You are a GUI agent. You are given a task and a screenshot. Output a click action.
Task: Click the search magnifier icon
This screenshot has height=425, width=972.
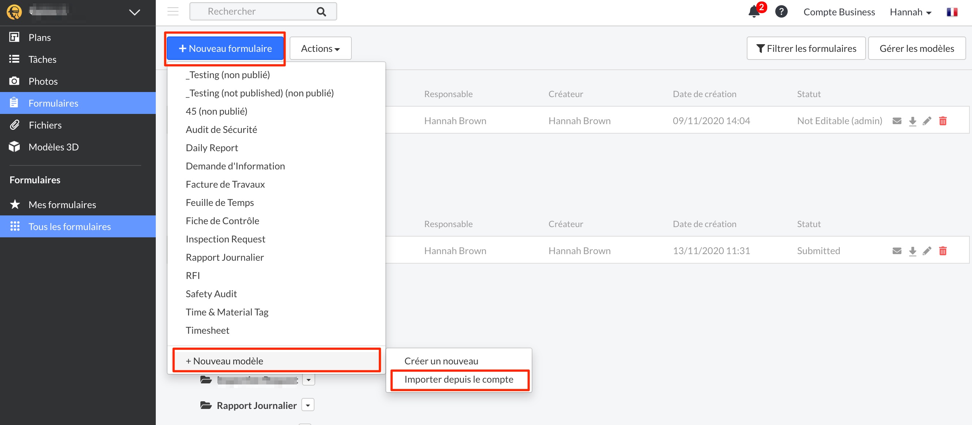click(321, 12)
